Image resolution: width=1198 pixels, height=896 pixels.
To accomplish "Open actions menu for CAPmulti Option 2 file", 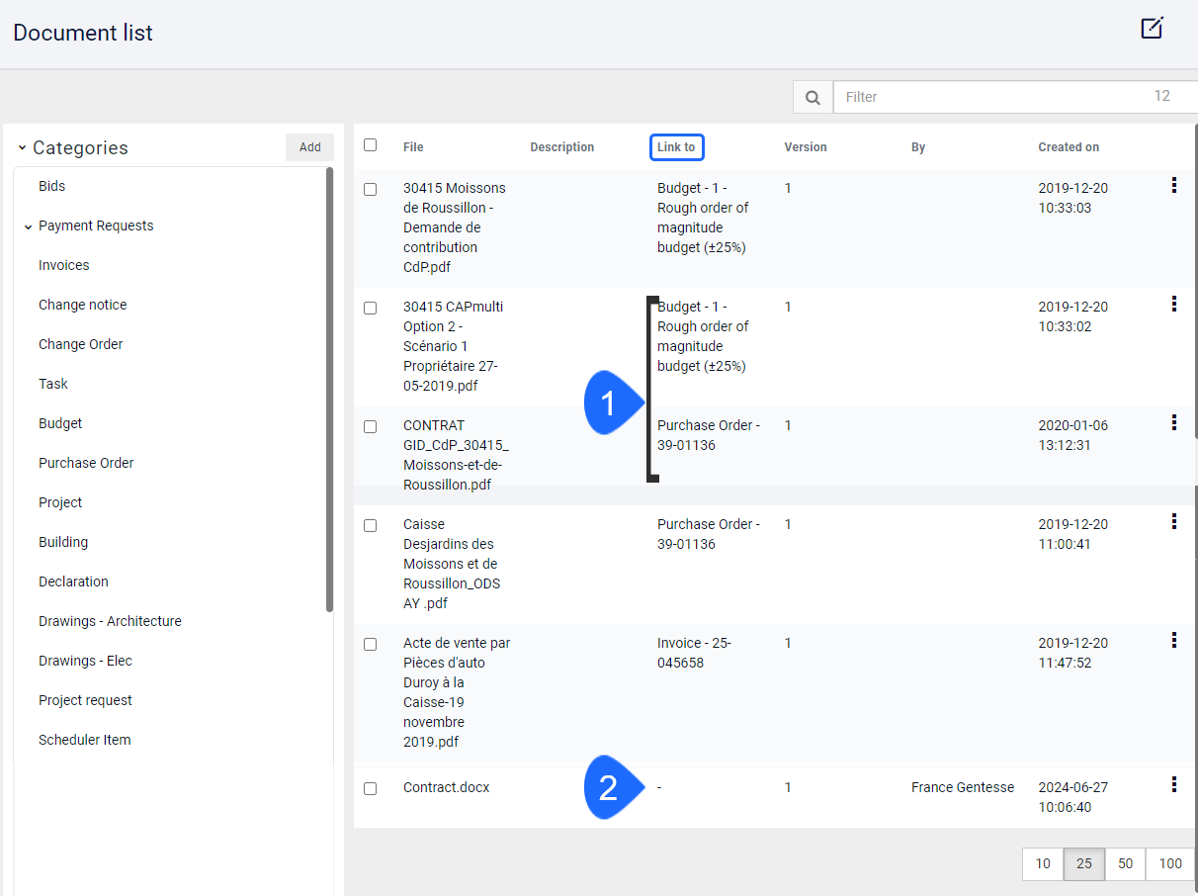I will (1173, 304).
